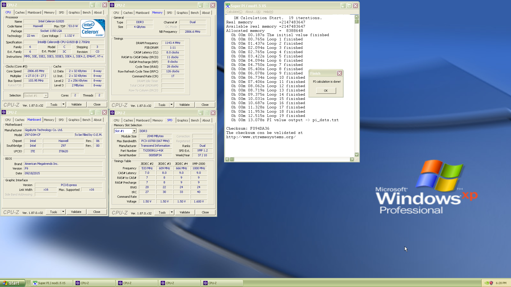Activate the first CPU-Z taskbar button
511x287 pixels.
click(x=94, y=283)
